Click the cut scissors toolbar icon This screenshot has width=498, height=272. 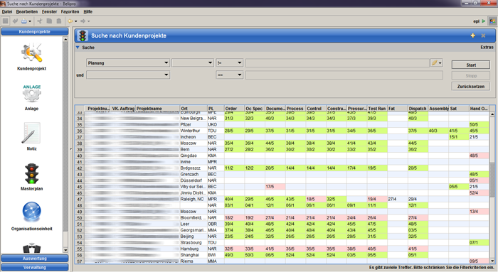click(40, 21)
